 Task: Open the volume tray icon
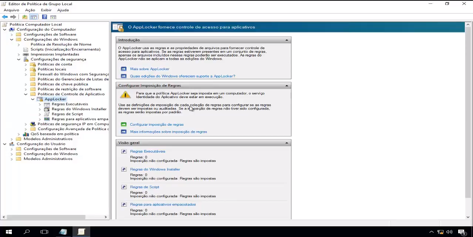tap(449, 232)
